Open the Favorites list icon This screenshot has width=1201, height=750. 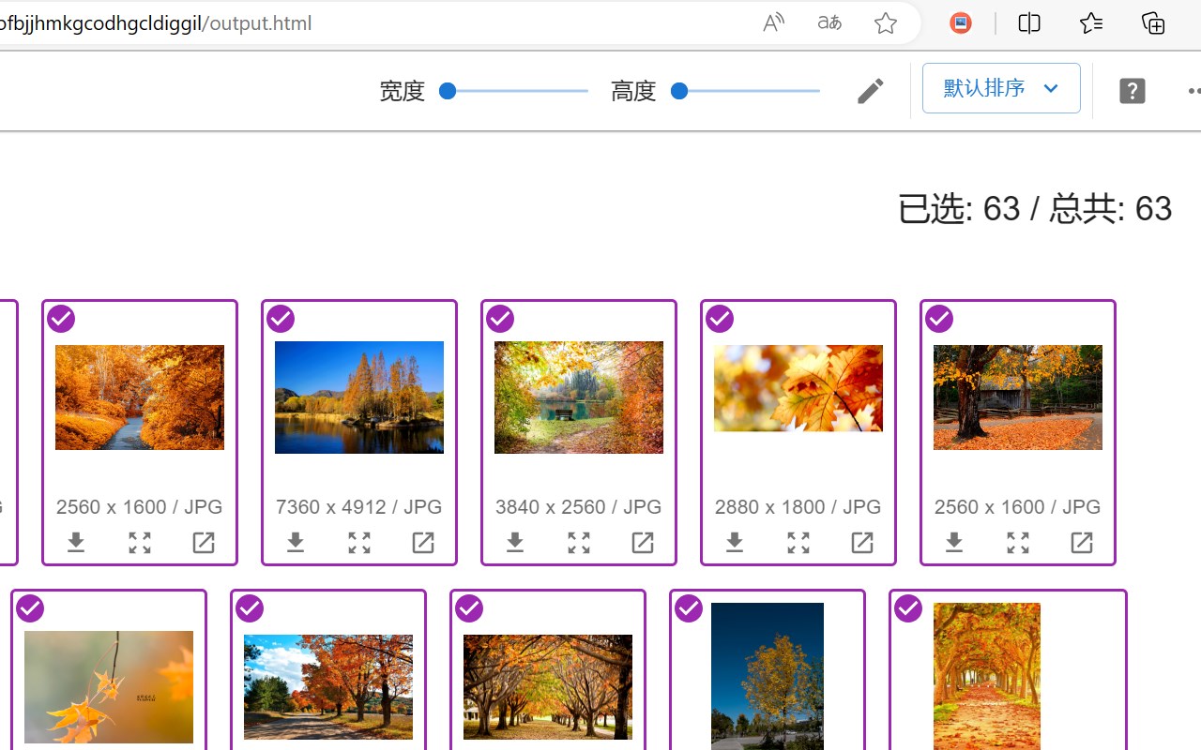pyautogui.click(x=1091, y=23)
